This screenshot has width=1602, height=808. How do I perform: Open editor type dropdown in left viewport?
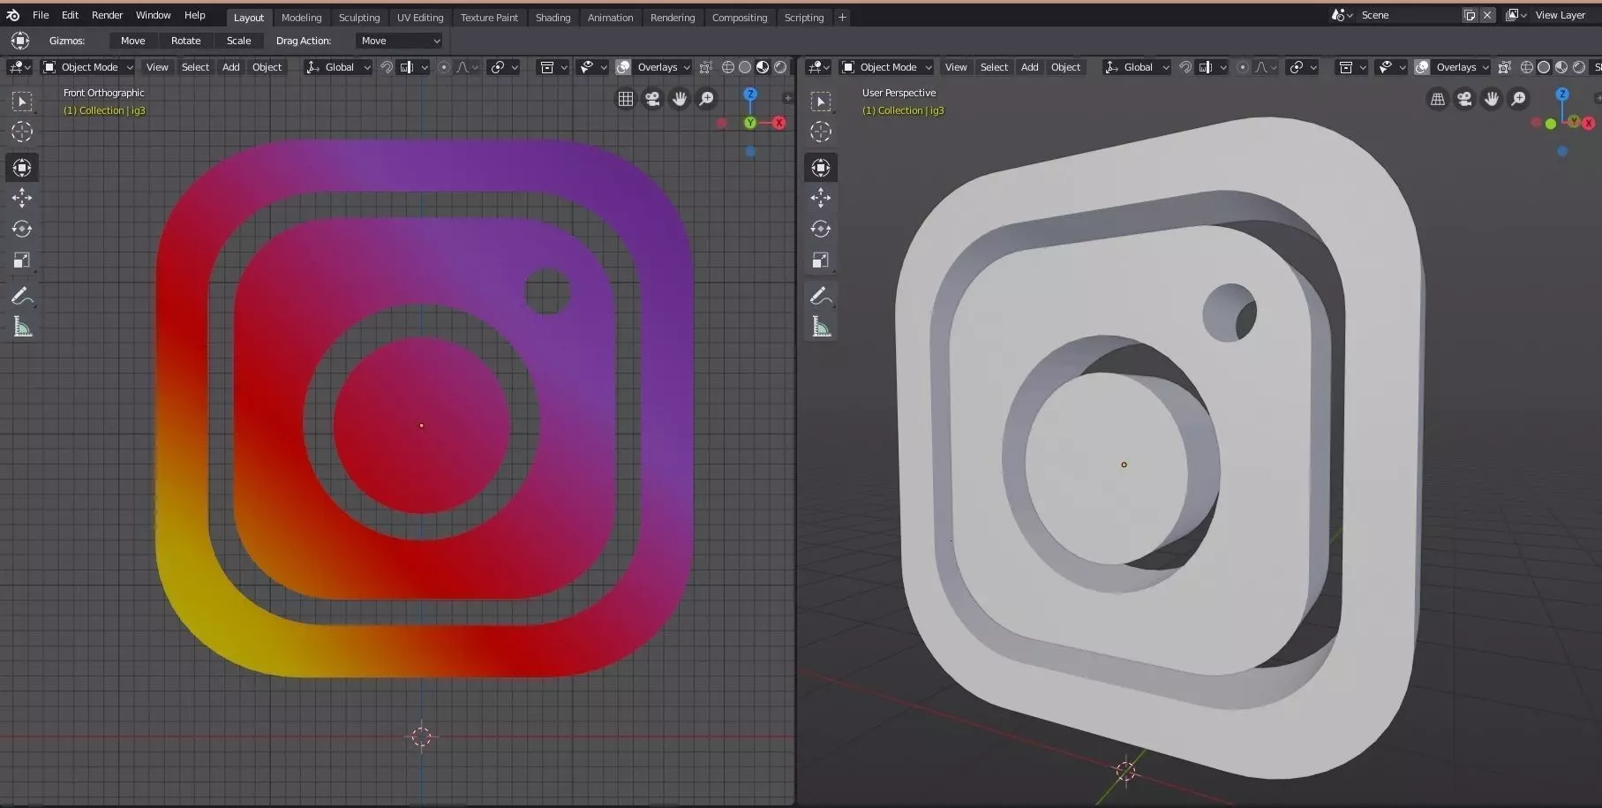coord(19,67)
